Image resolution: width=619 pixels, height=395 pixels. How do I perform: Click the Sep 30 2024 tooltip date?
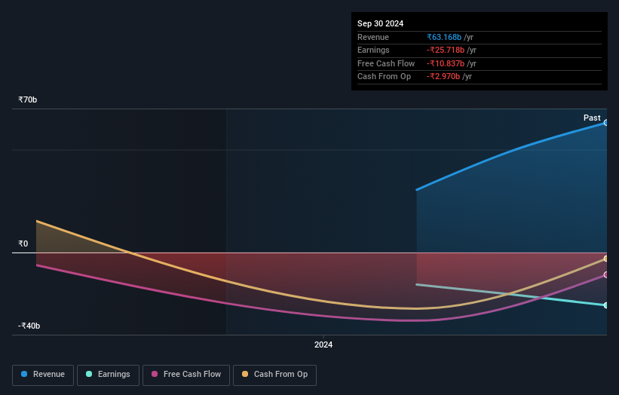(x=380, y=23)
